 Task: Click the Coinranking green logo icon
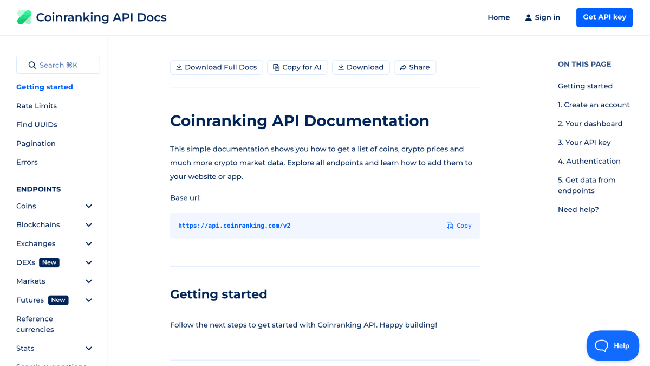pyautogui.click(x=24, y=17)
